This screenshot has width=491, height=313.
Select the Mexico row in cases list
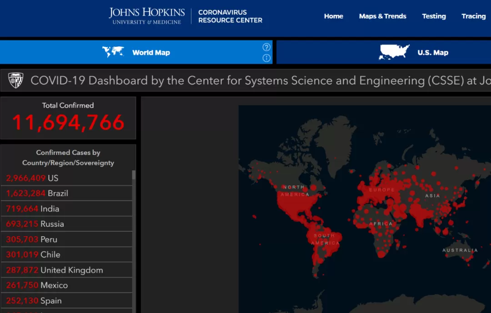tap(66, 285)
